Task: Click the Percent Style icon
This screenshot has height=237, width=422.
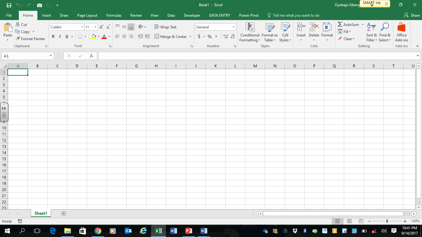Action: coord(209,36)
